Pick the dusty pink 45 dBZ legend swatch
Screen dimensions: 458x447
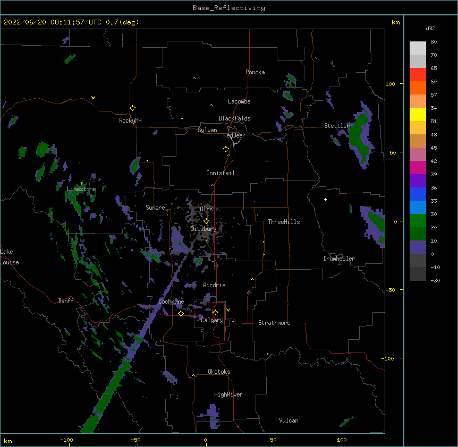(418, 154)
